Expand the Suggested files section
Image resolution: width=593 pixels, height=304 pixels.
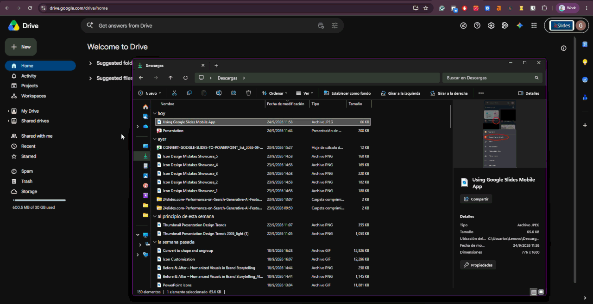pos(90,79)
